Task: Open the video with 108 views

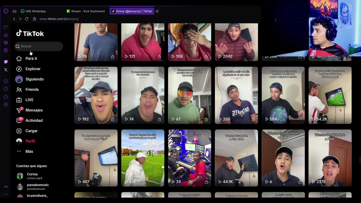Action: tap(190, 42)
